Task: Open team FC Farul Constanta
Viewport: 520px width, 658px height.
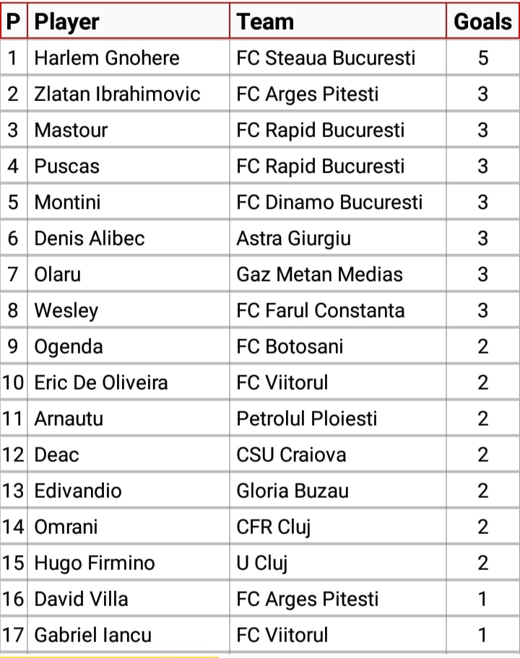Action: [321, 310]
